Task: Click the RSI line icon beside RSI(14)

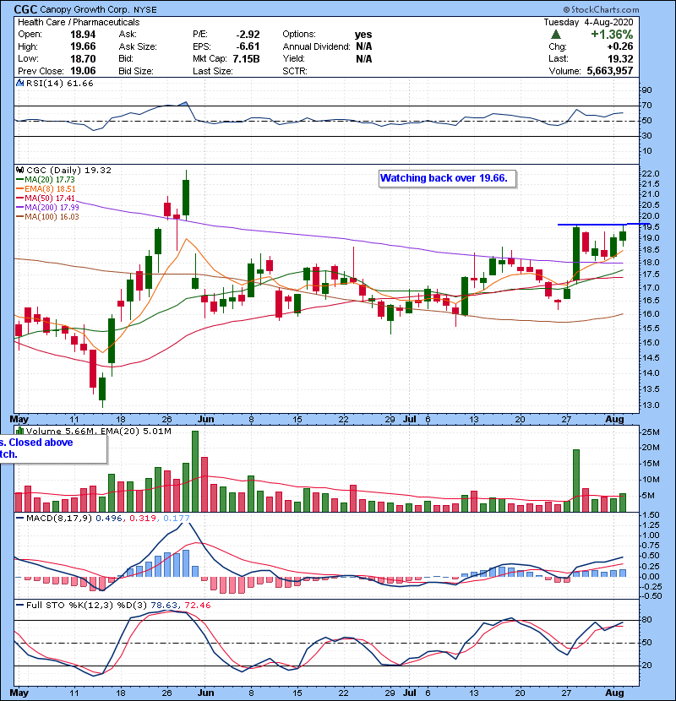Action: tap(19, 83)
